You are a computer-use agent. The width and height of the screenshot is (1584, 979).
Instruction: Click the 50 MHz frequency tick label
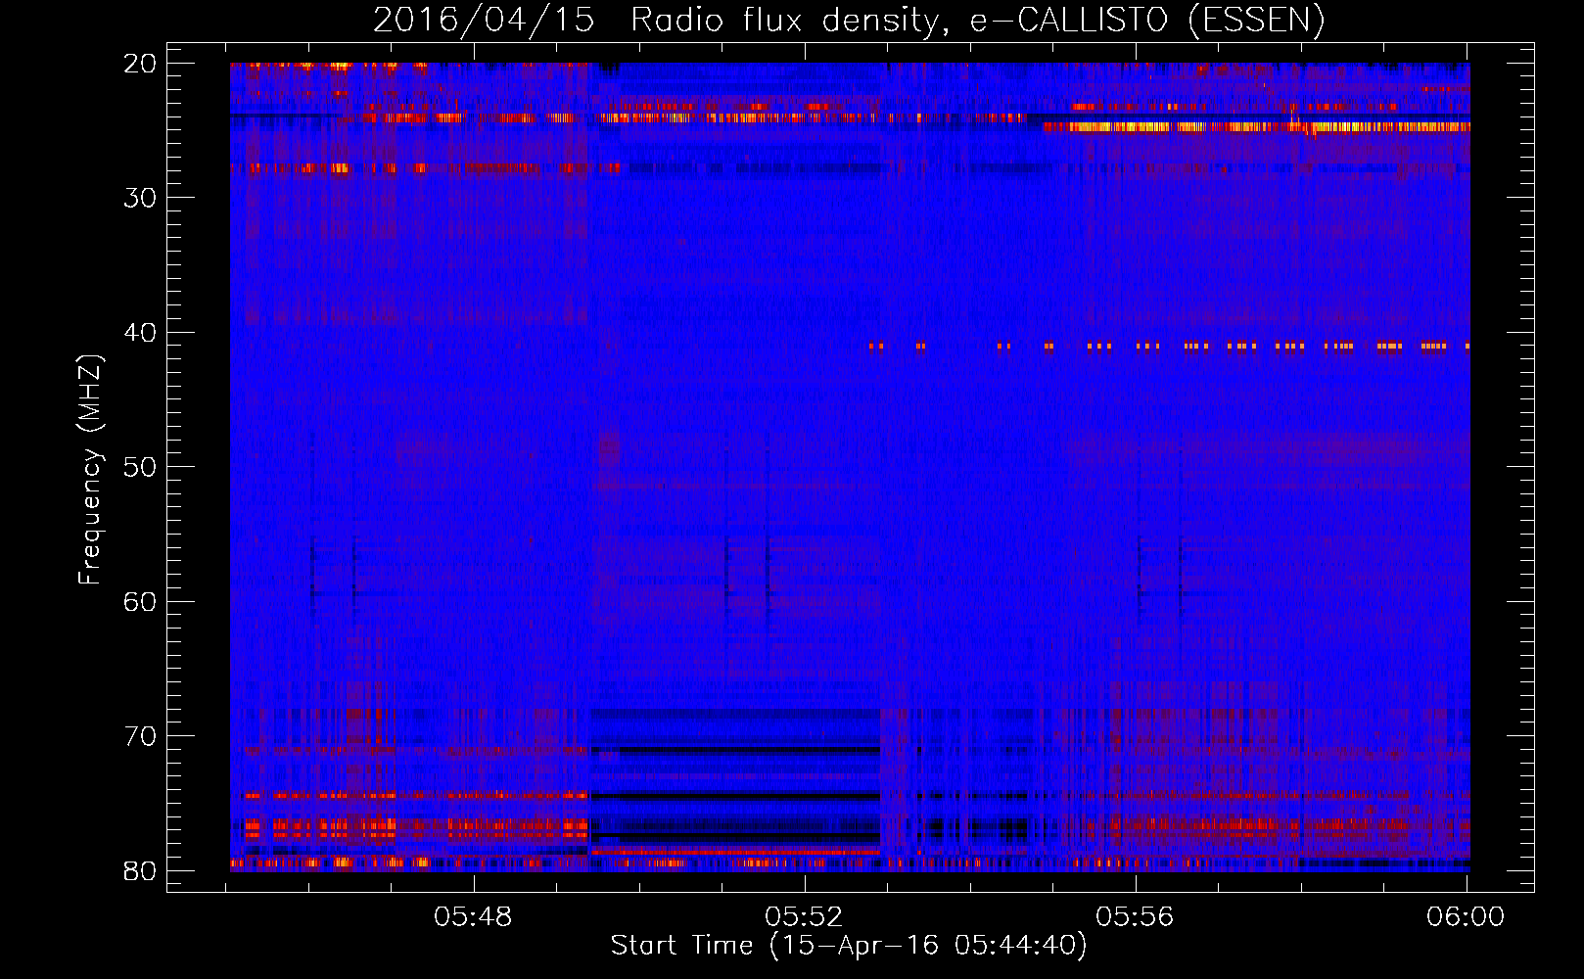click(141, 467)
